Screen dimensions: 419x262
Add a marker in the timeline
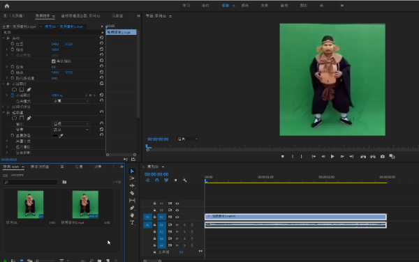(x=175, y=180)
